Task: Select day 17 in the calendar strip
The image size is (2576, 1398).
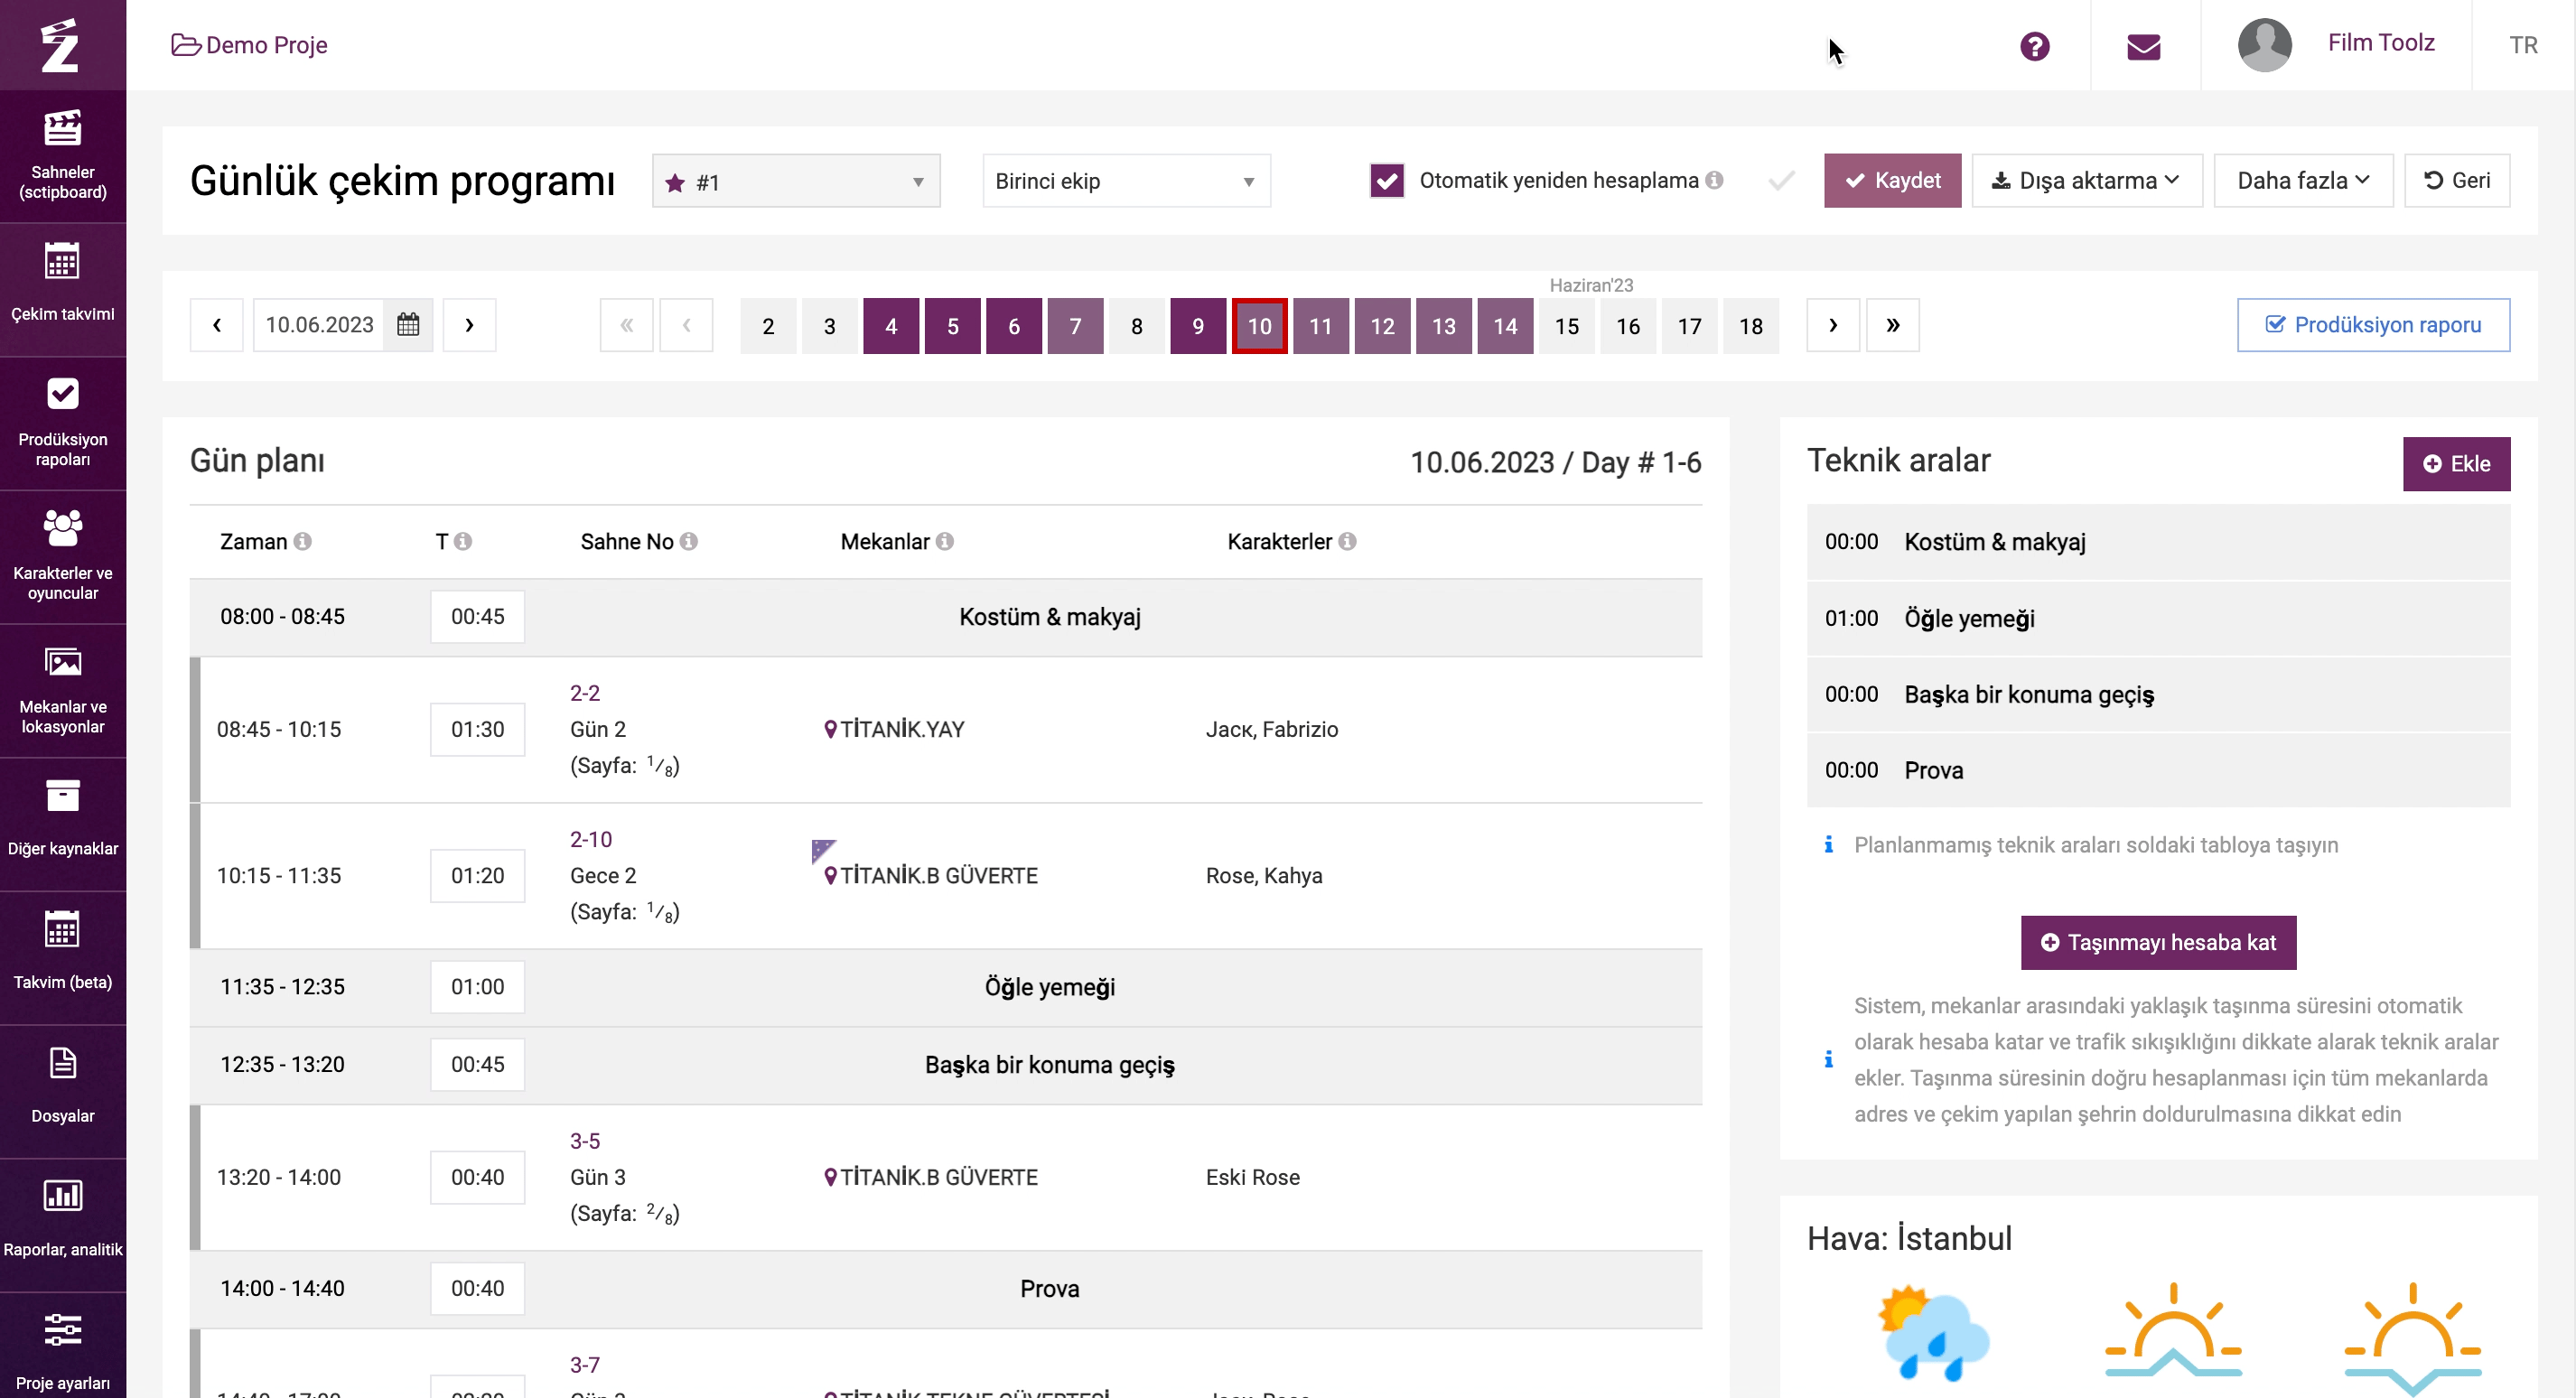Action: (x=1689, y=325)
